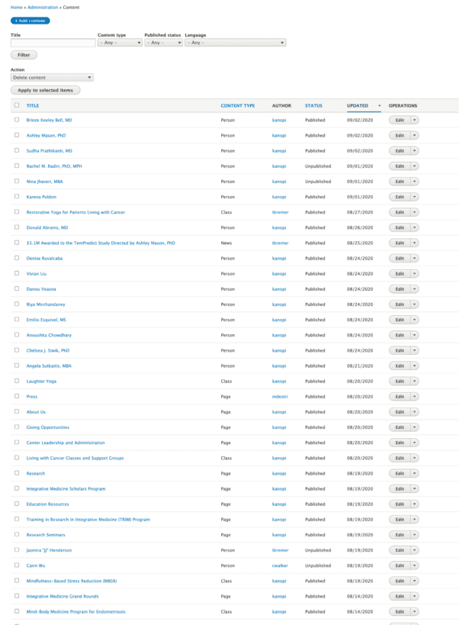Check the box for Donald Abrams, MD

click(17, 227)
